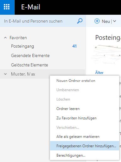Viewport: 121px width, 162px height.
Task: Choose 'Berechtigungen...' menu entry
Action: coord(84,155)
